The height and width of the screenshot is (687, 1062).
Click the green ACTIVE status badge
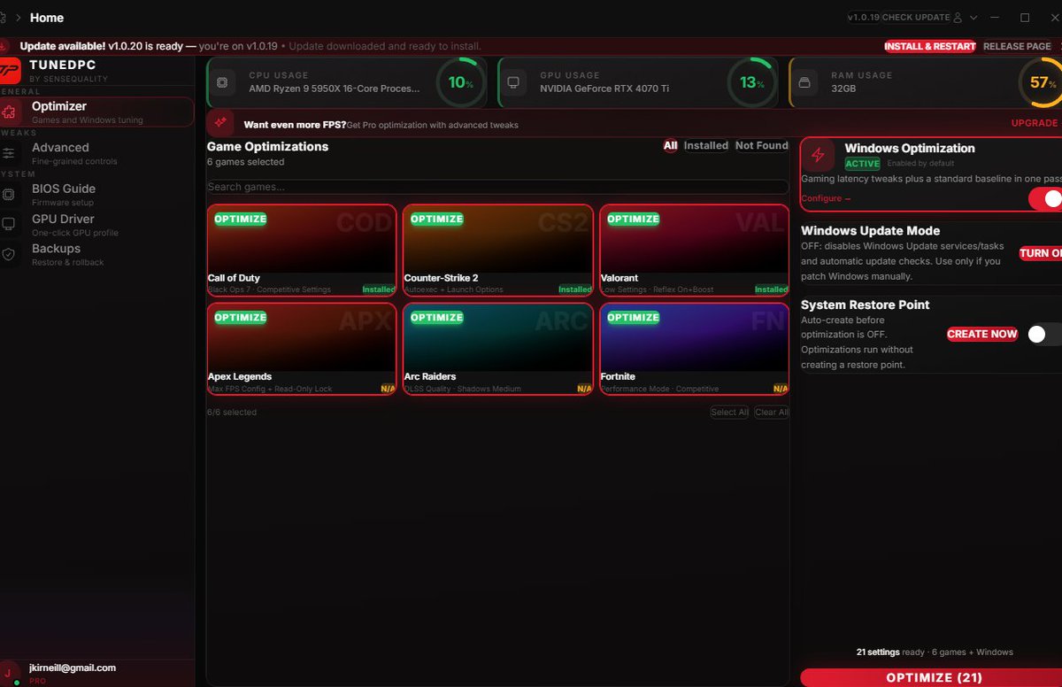pyautogui.click(x=862, y=164)
